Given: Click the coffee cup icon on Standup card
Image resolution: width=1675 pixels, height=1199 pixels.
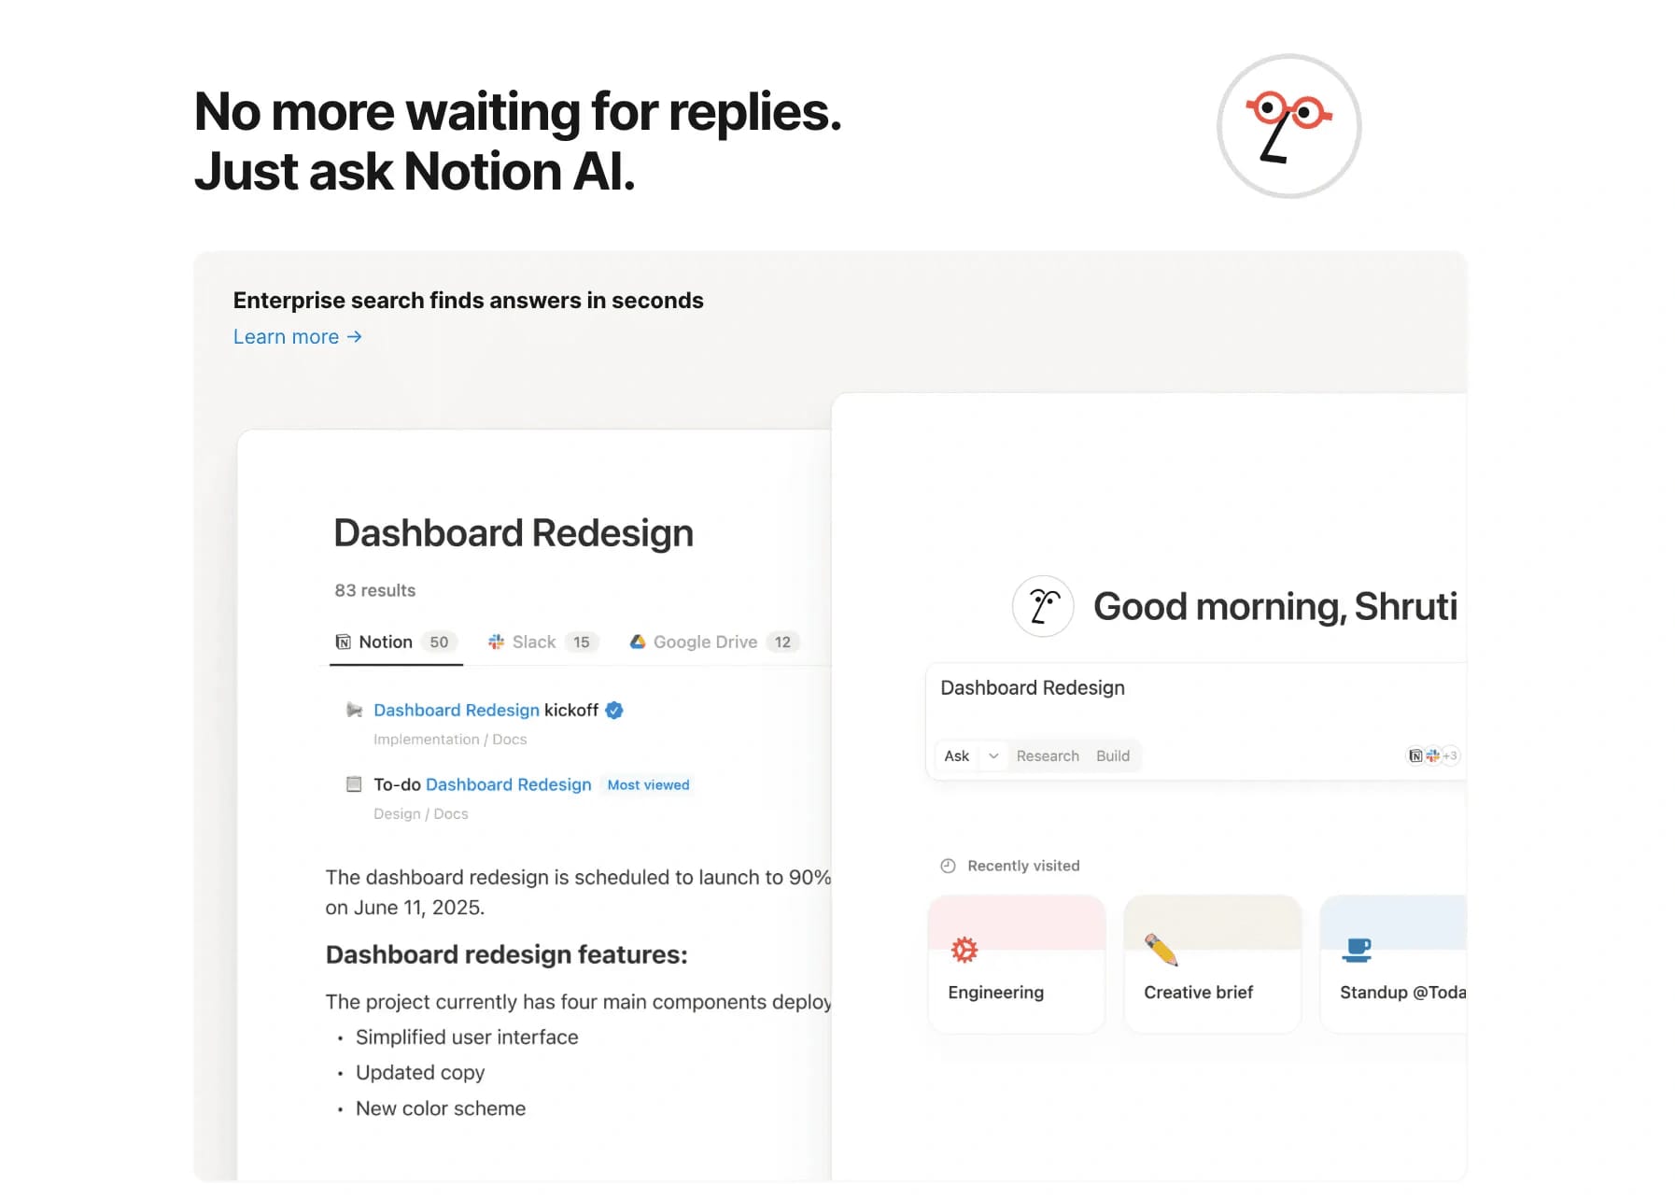Looking at the screenshot, I should (x=1357, y=948).
